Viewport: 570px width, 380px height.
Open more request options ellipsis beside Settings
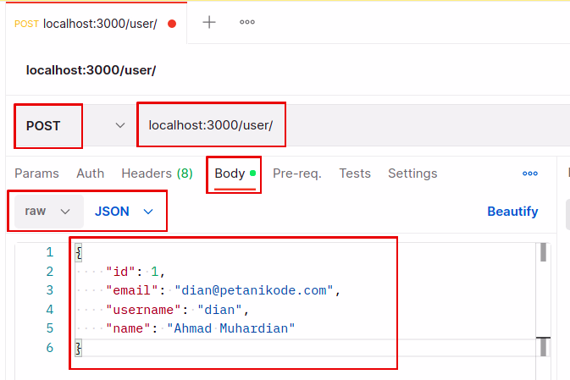coord(530,173)
